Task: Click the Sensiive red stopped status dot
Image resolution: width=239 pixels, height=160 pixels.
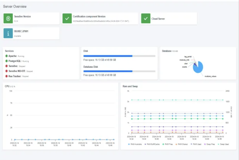Action: [6, 66]
